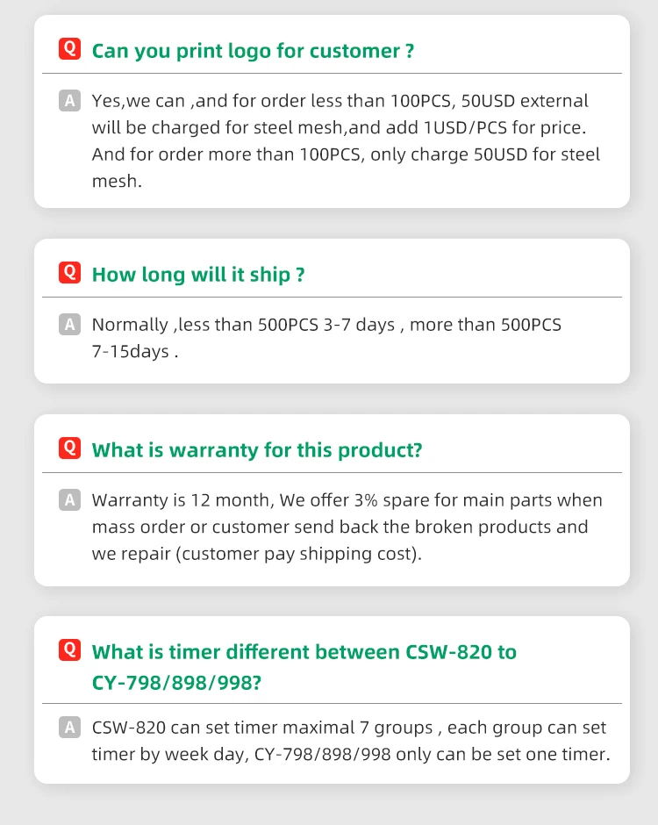This screenshot has height=825, width=658.
Task: Click the red Q icon next to shipping question
Action: (x=69, y=273)
